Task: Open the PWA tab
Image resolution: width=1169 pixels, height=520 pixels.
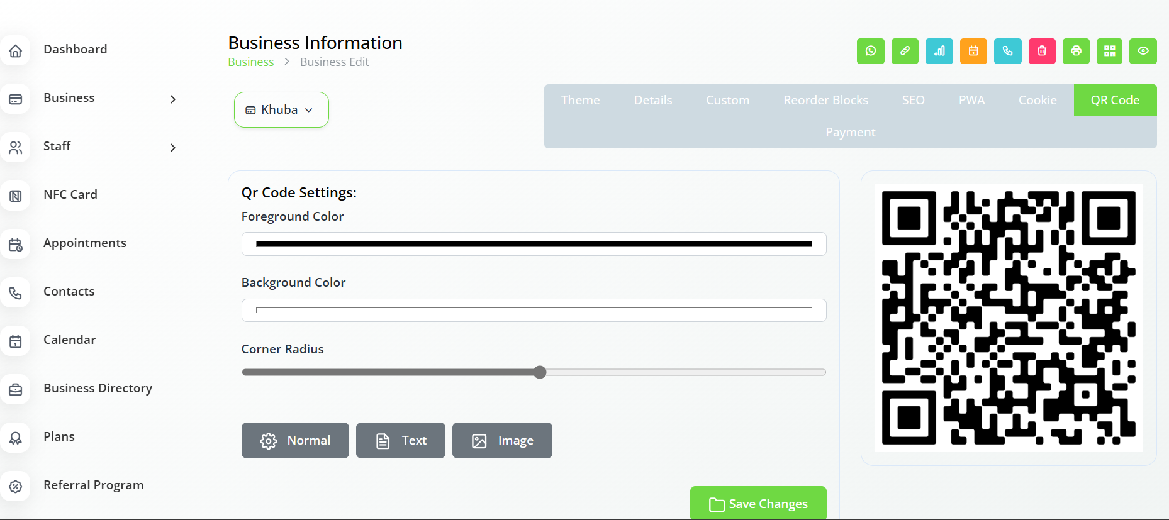Action: click(x=971, y=100)
